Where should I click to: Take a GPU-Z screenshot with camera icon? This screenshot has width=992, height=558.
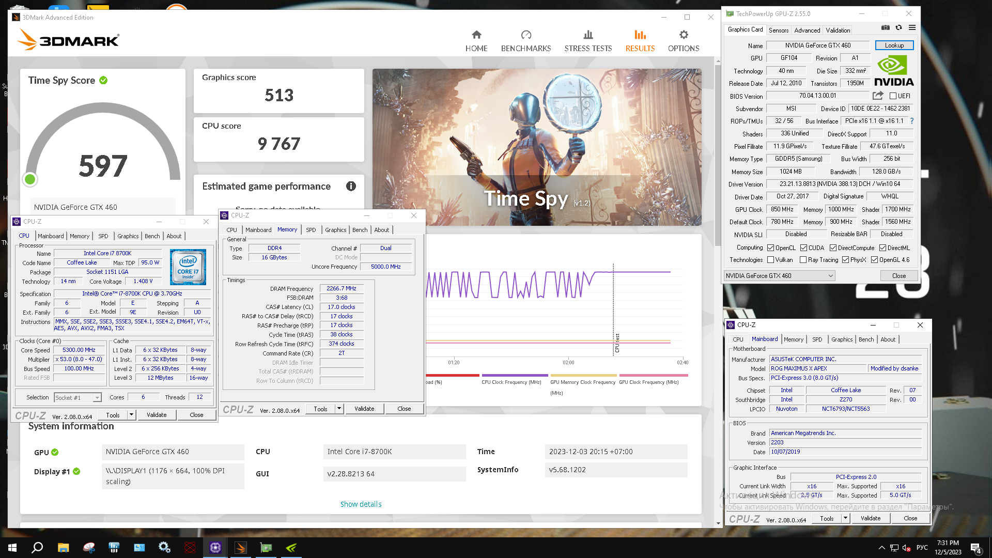tap(885, 28)
